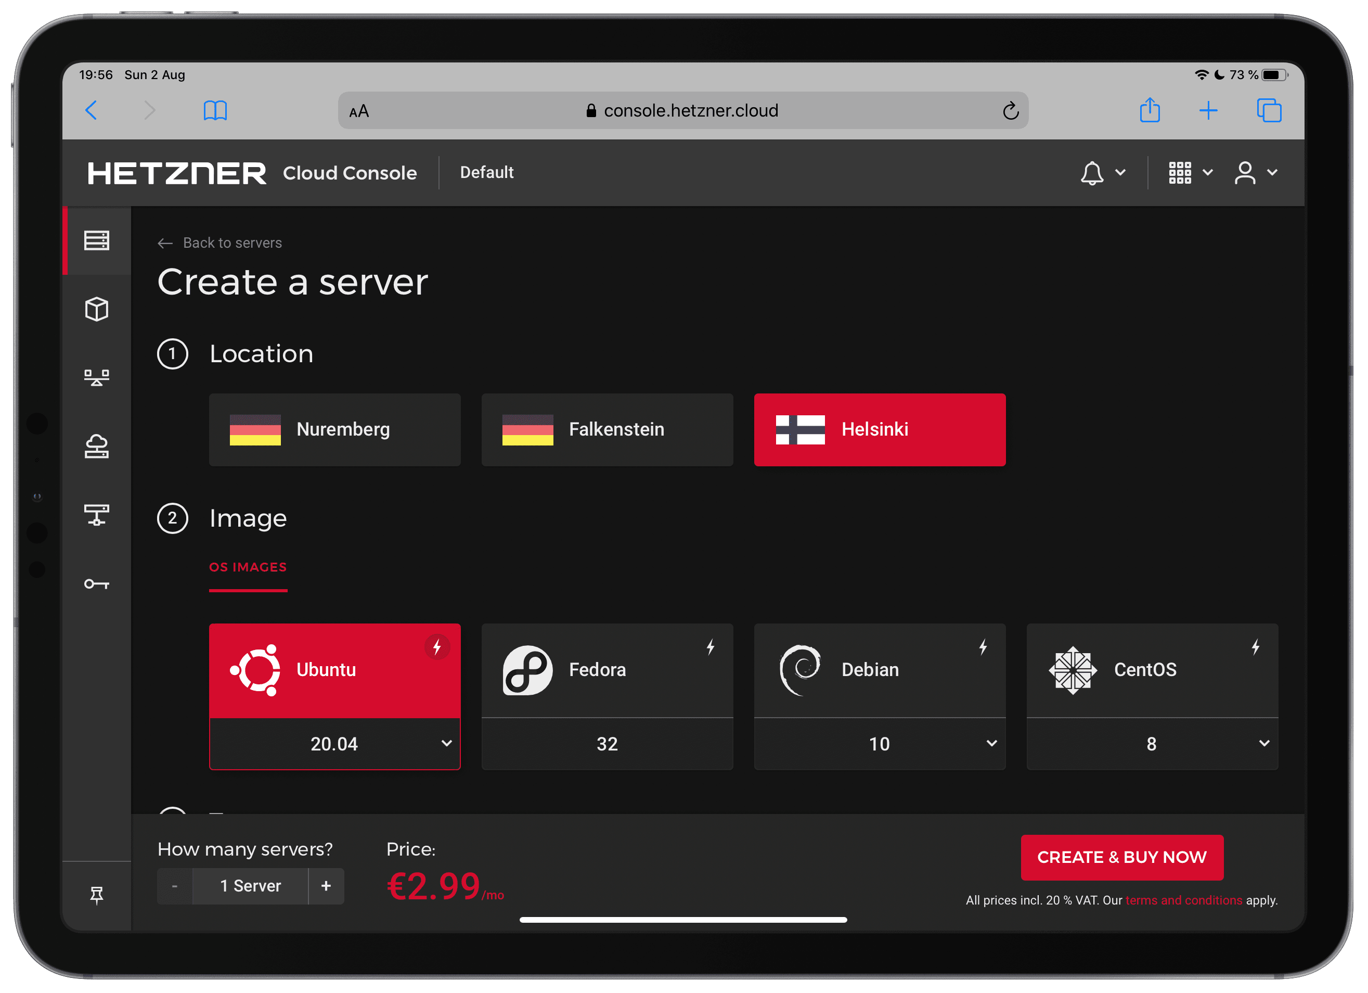Open Safari bookmarks book icon
1368x993 pixels.
215,110
